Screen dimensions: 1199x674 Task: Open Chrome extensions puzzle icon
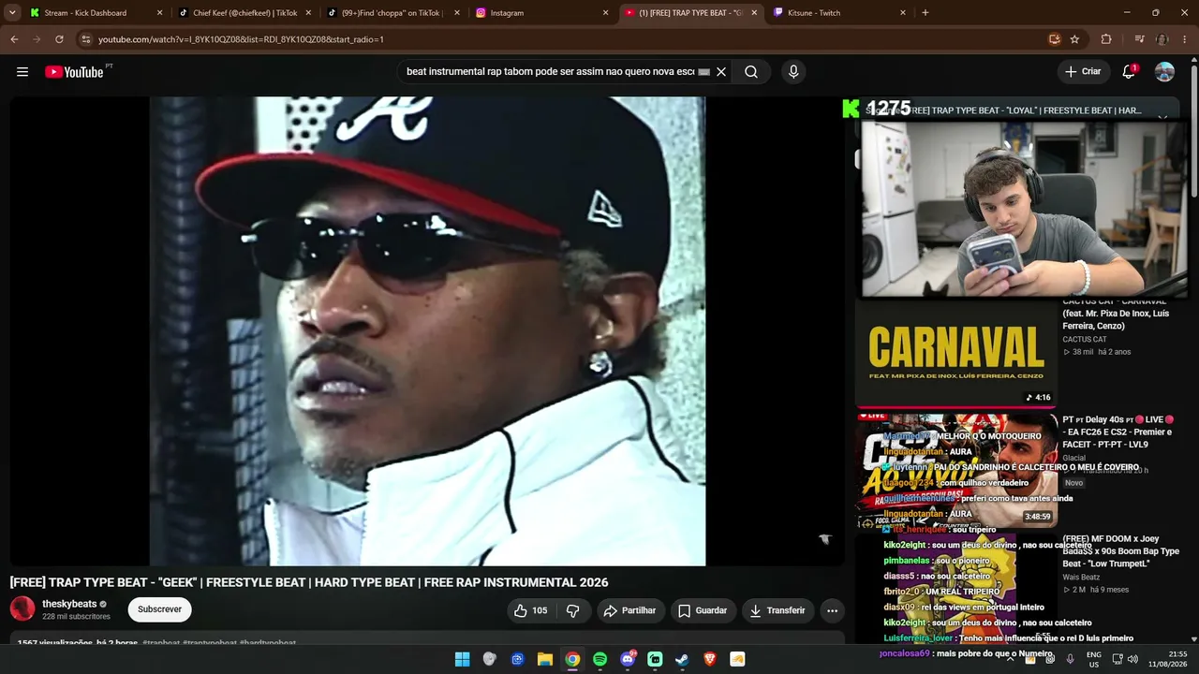tap(1106, 39)
